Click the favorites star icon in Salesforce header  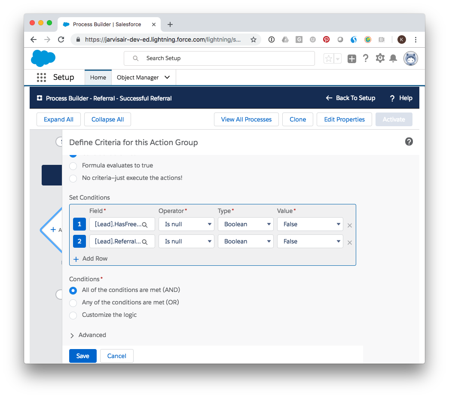[x=329, y=59]
